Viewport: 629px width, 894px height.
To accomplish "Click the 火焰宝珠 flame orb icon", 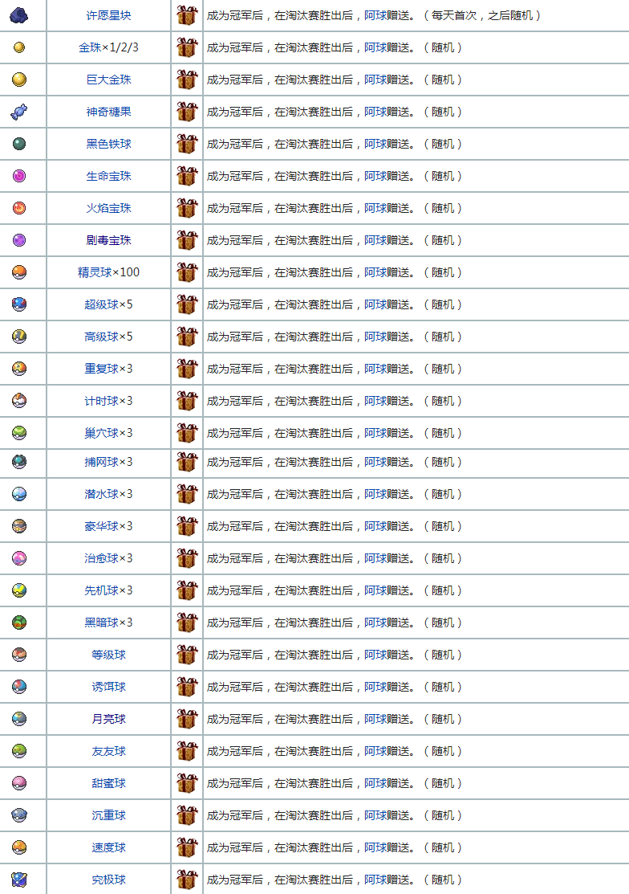I will (19, 208).
